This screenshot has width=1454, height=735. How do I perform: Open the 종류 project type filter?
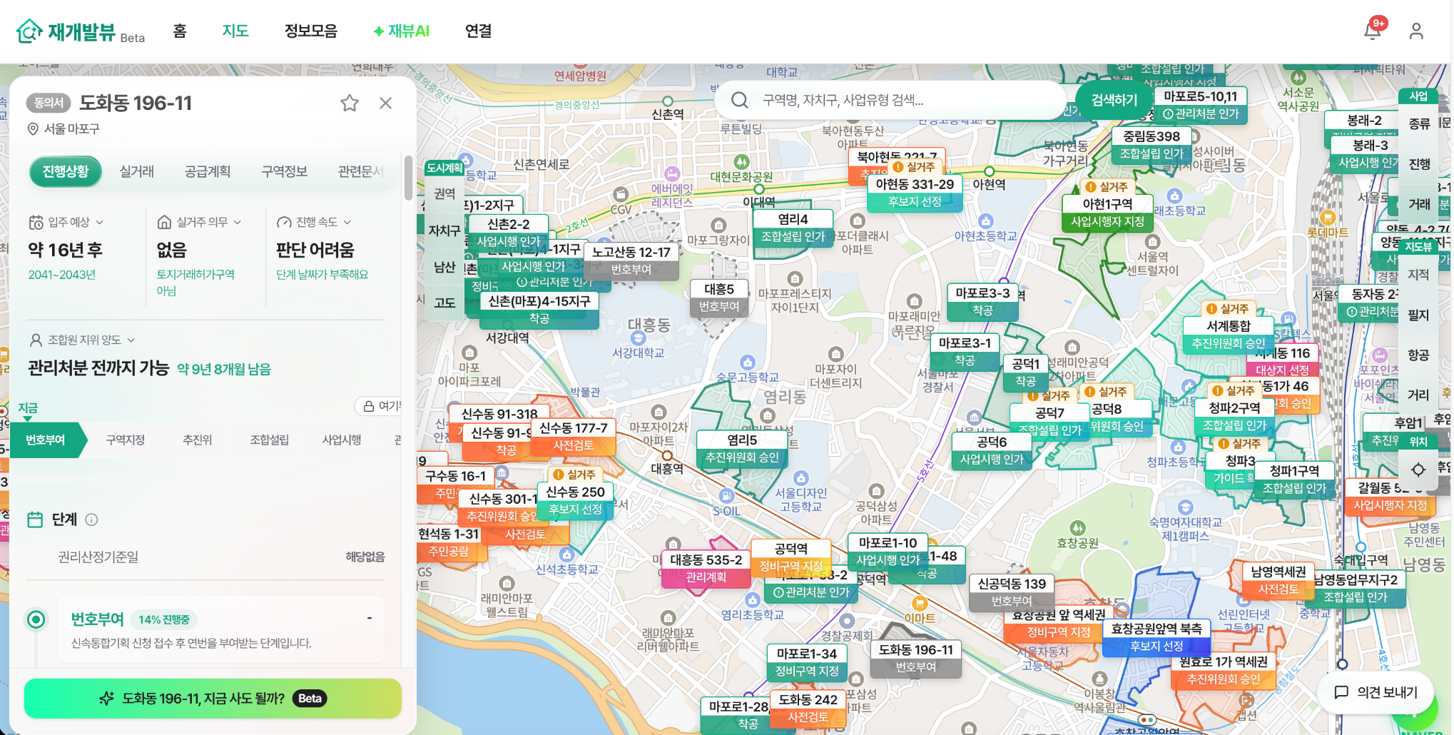click(x=1419, y=124)
